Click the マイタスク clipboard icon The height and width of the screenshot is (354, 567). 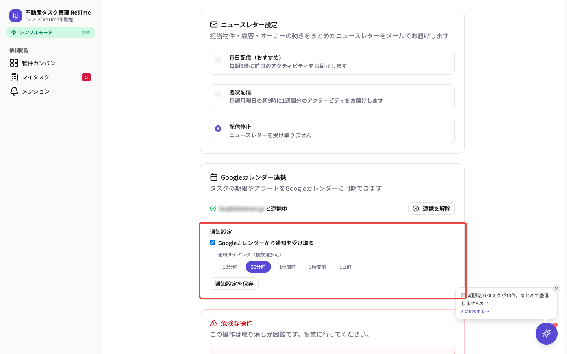tap(14, 77)
